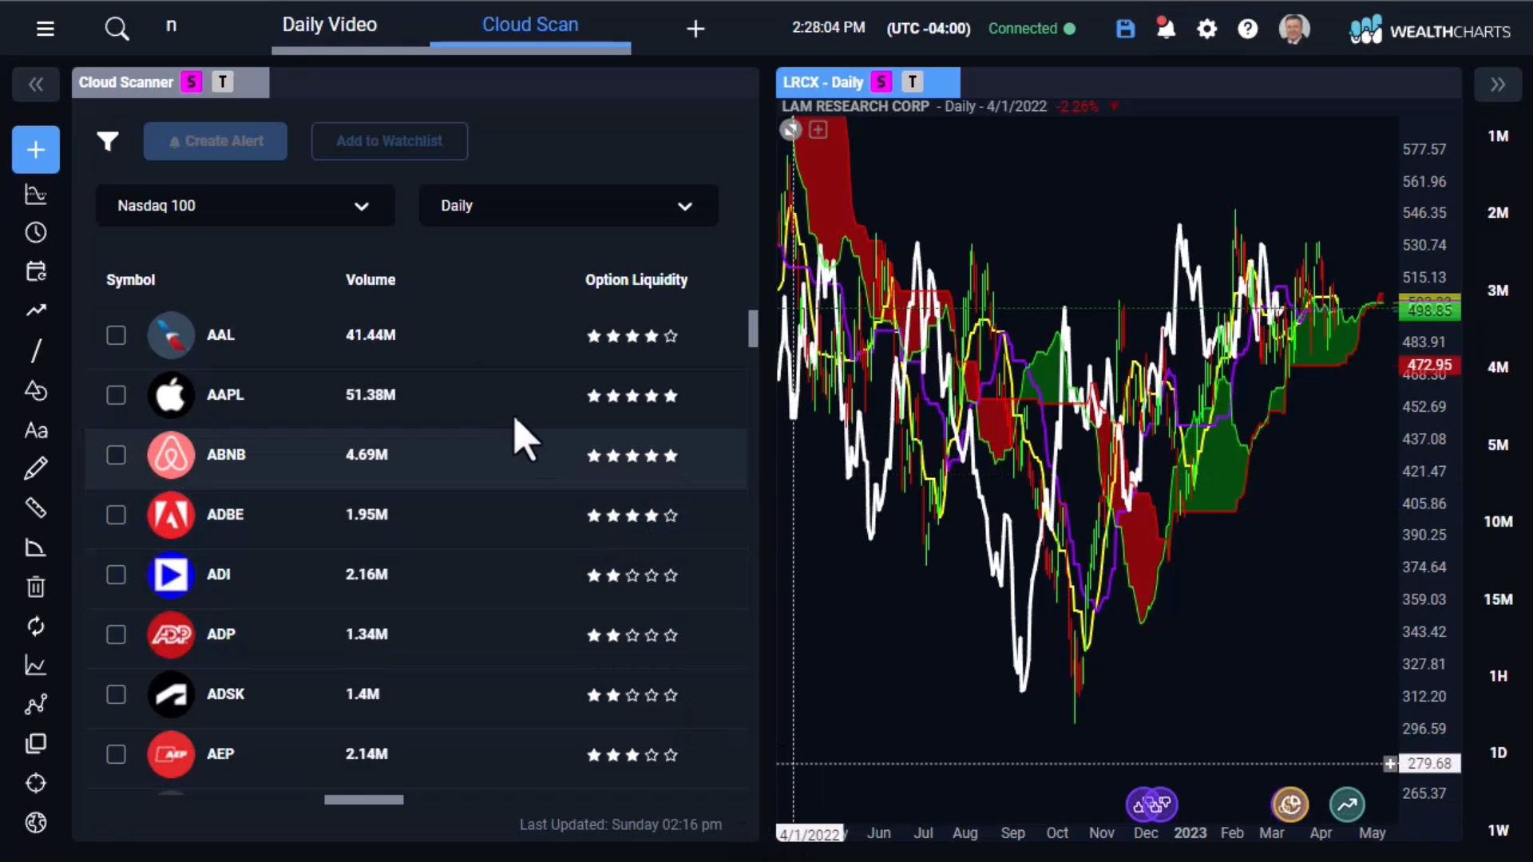
Task: Click the magnifier search icon
Action: click(117, 29)
